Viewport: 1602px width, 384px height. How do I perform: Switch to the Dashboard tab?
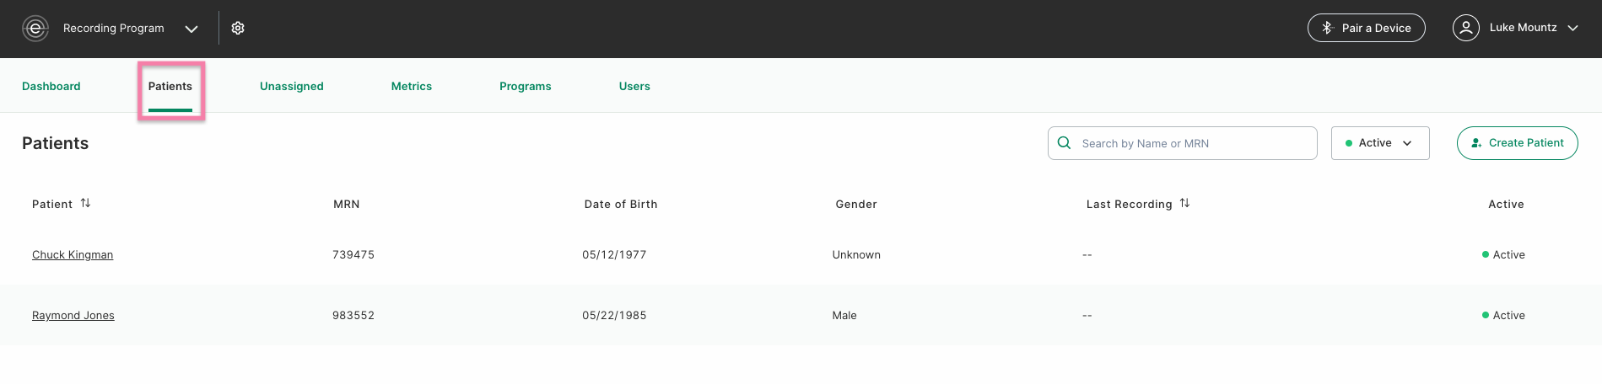[51, 87]
